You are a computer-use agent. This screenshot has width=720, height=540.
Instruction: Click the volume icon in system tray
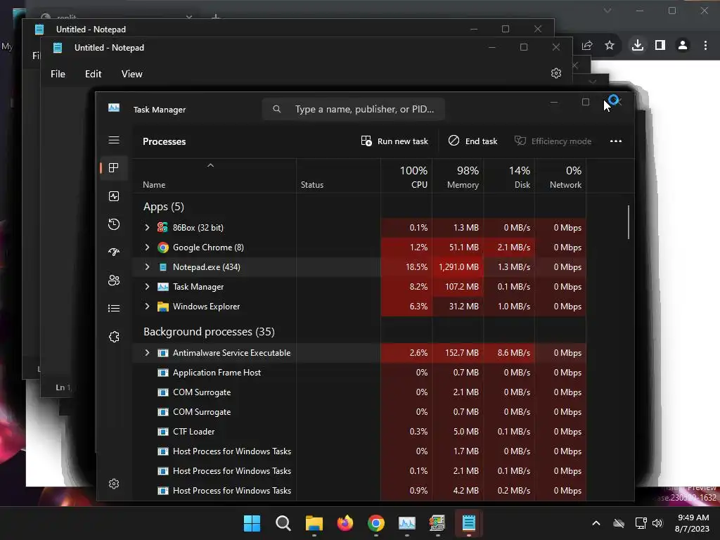pyautogui.click(x=657, y=523)
